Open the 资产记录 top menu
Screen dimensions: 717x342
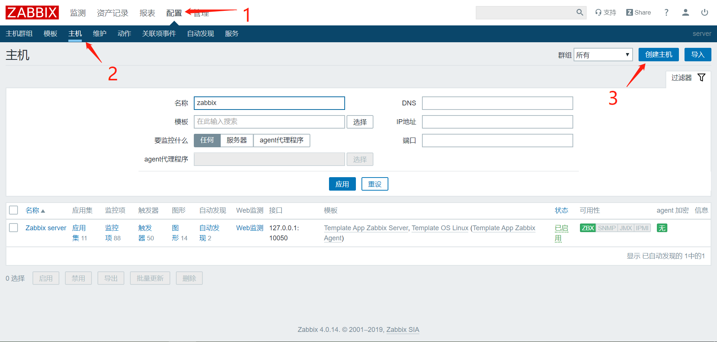112,13
